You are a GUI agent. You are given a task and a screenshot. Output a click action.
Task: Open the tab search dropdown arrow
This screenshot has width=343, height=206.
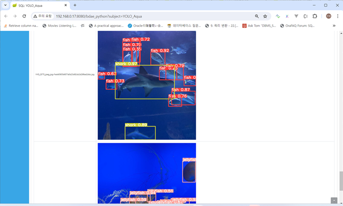pos(5,5)
